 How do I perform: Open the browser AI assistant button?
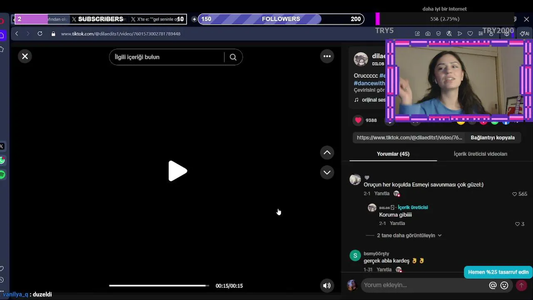coord(525,34)
